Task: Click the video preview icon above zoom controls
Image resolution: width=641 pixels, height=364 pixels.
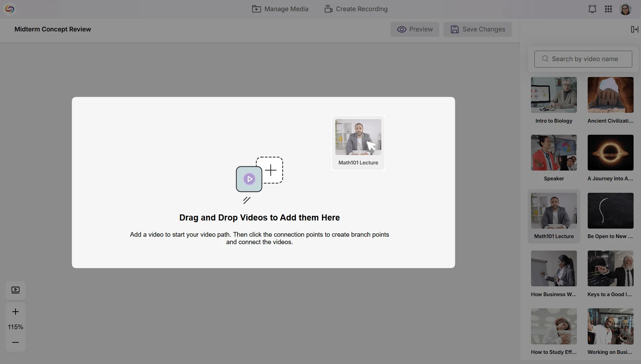Action: 16,290
